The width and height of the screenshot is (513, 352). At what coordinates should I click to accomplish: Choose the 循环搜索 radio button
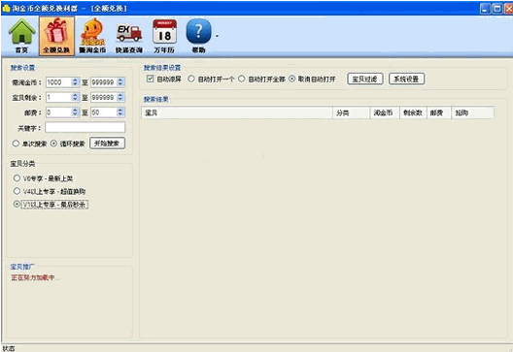click(54, 144)
